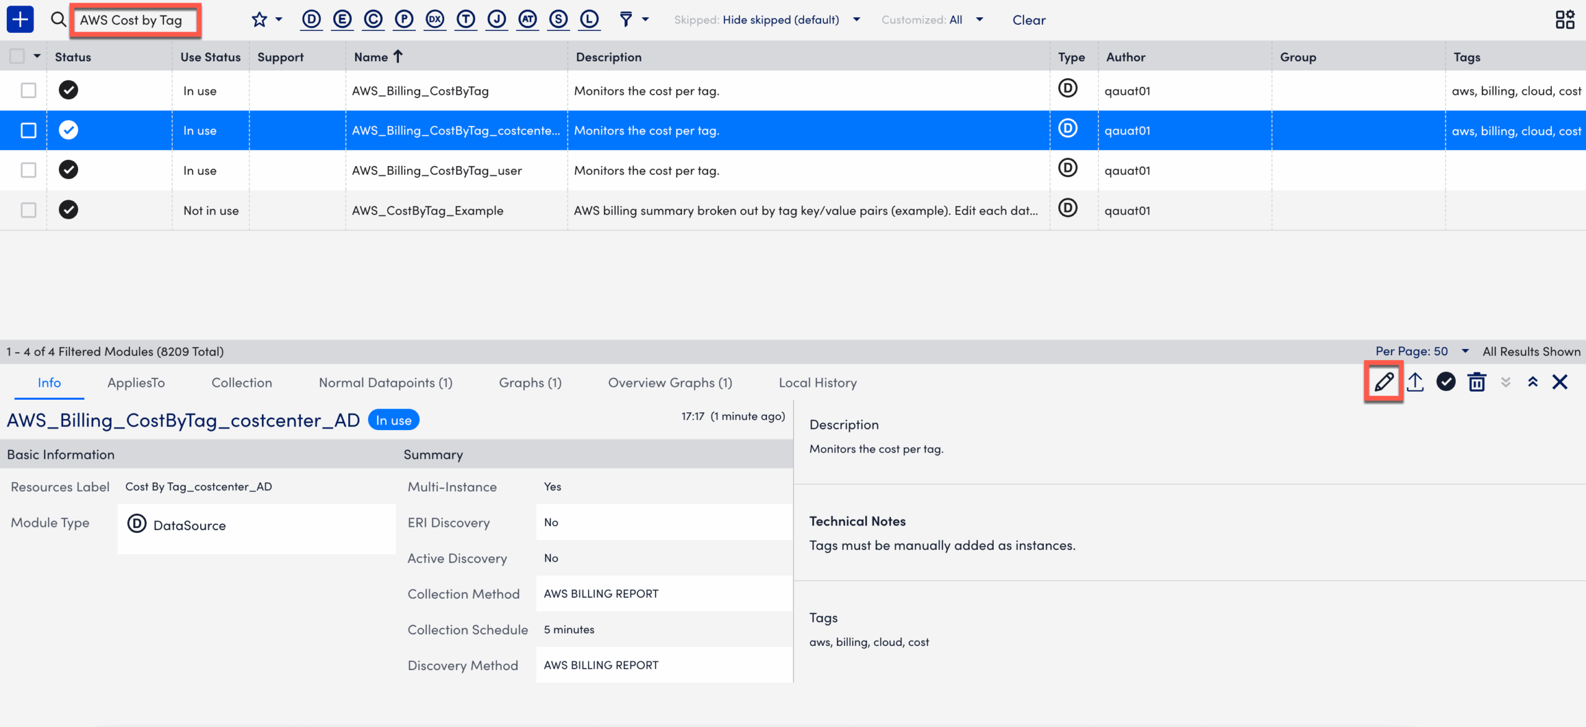Image resolution: width=1586 pixels, height=727 pixels.
Task: Open the Per Page: 50 dropdown
Action: pos(1422,351)
